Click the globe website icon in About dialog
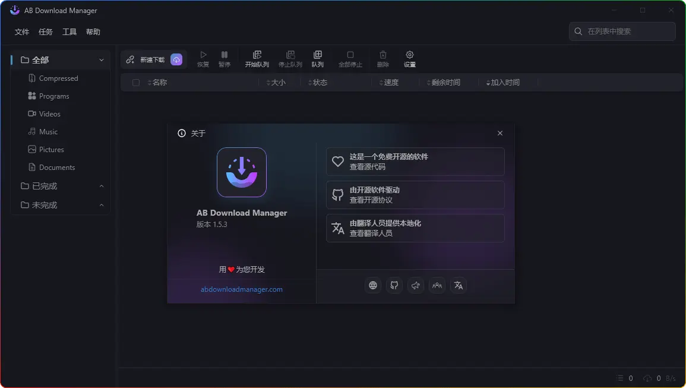Viewport: 686px width, 388px height. coord(373,285)
